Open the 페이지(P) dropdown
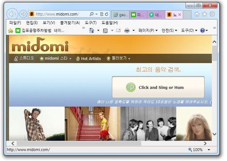Viewport: 227px width, 161px height. [x=148, y=30]
